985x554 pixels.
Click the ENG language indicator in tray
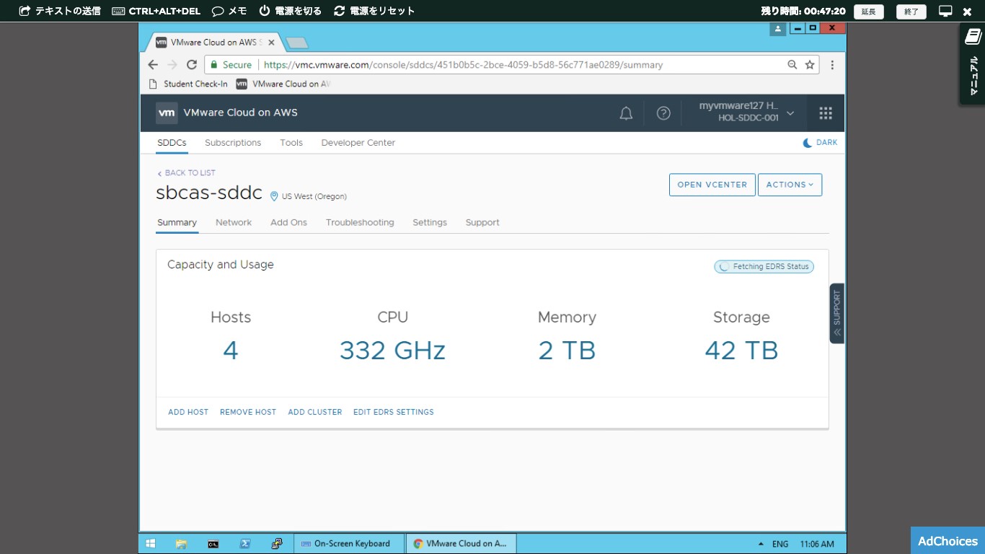780,544
